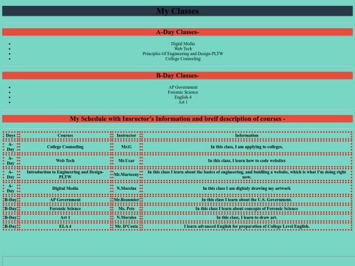Click 'concepts of Forensic Science' cell
355x266 pixels.
click(x=247, y=209)
